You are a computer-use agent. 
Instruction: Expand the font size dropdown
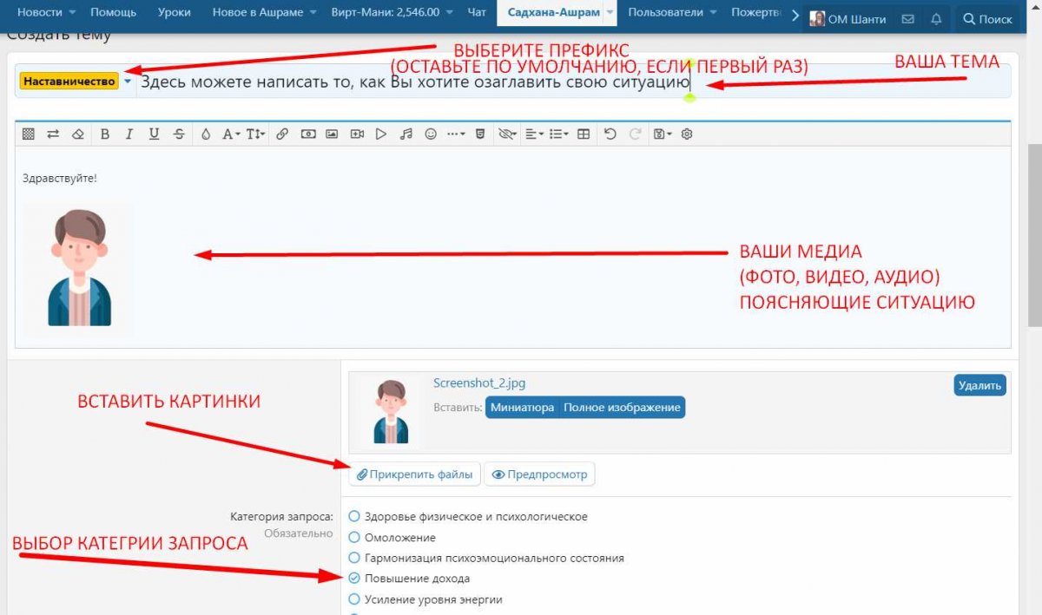click(x=255, y=134)
